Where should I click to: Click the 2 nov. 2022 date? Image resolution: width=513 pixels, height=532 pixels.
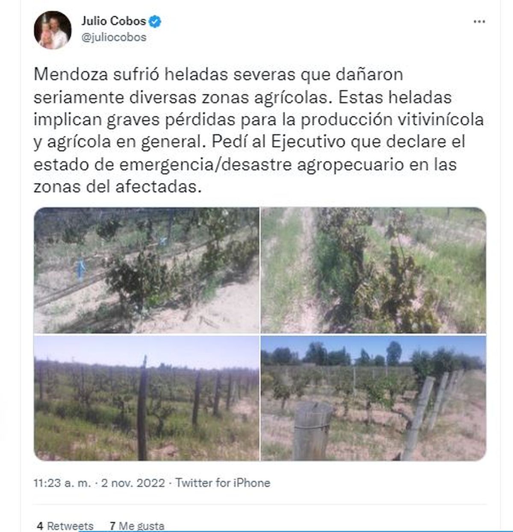coord(133,483)
